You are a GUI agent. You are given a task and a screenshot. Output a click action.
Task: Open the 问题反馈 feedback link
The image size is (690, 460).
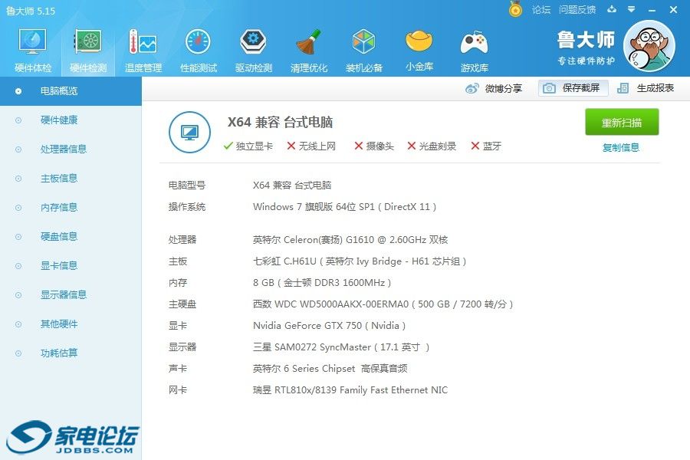(577, 10)
